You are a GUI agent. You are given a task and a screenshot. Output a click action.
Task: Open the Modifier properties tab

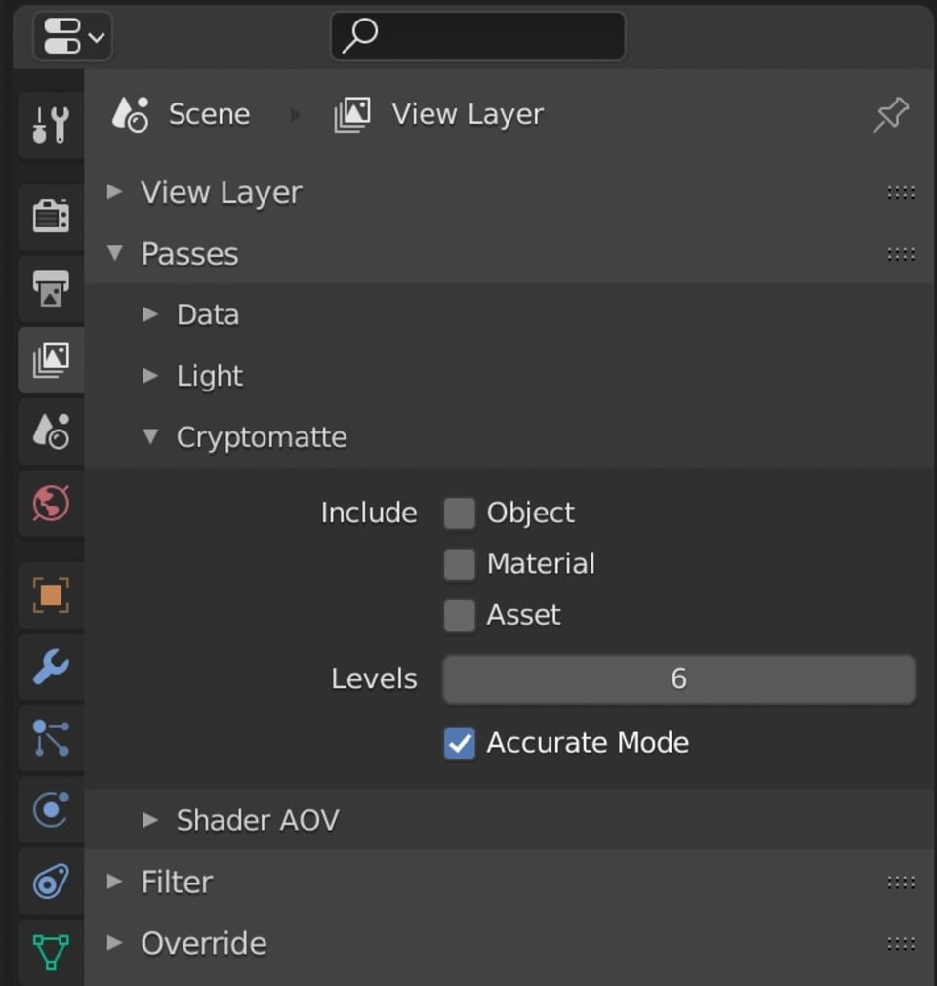[50, 668]
